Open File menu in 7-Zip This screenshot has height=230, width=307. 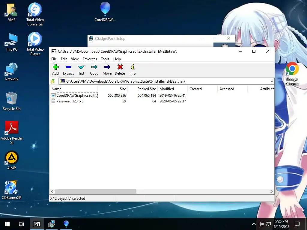tap(54, 59)
